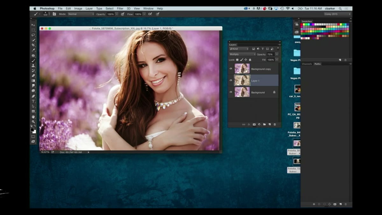The height and width of the screenshot is (215, 382).
Task: Select the Gradient tool
Action: [33, 81]
